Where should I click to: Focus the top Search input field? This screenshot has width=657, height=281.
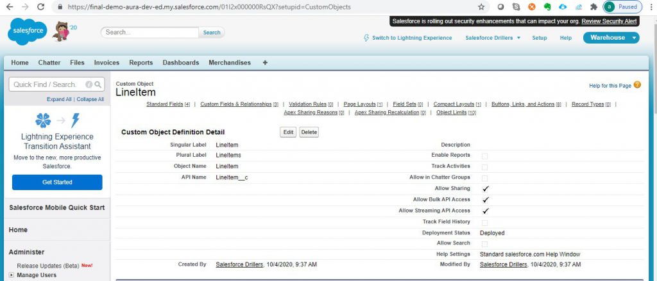click(x=149, y=32)
